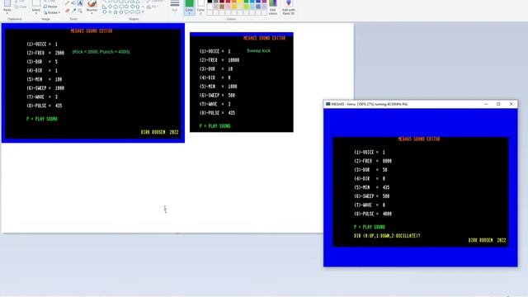Open the Brushes dropdown arrow

92,13
